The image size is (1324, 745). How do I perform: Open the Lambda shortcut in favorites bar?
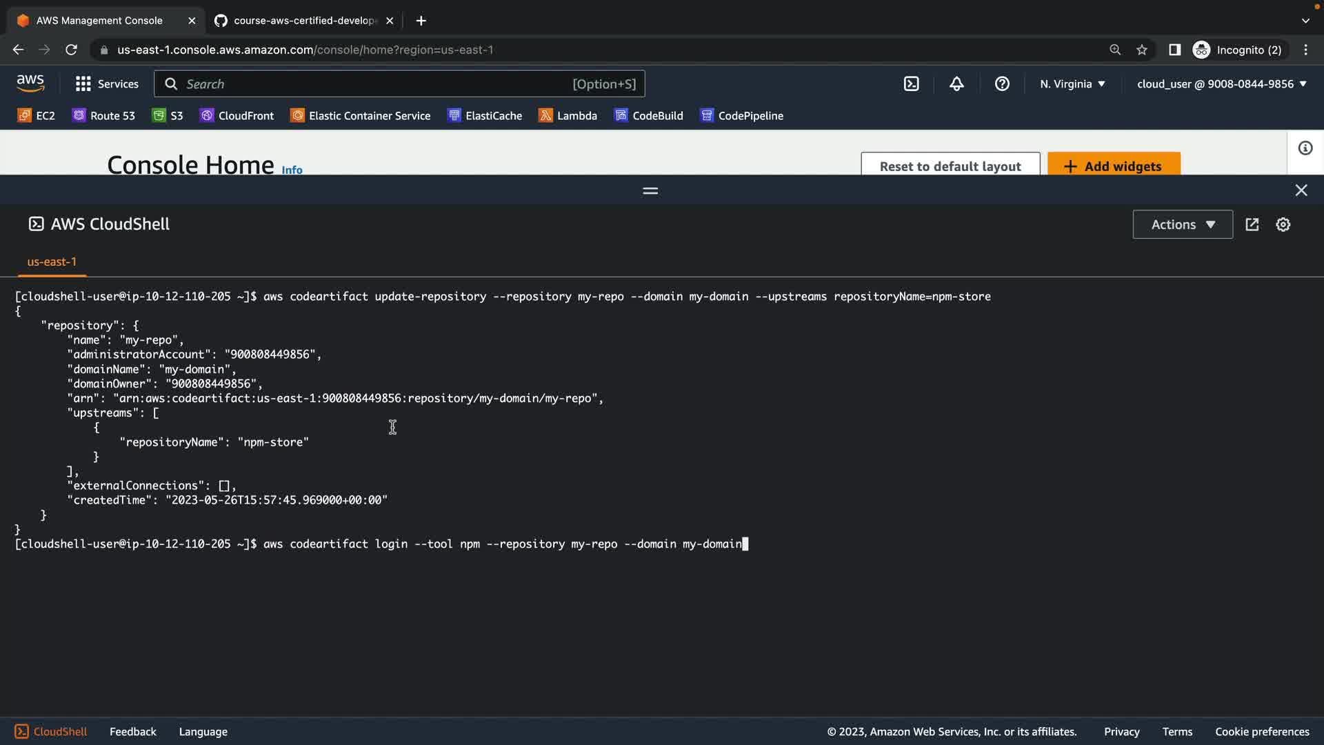click(x=568, y=115)
